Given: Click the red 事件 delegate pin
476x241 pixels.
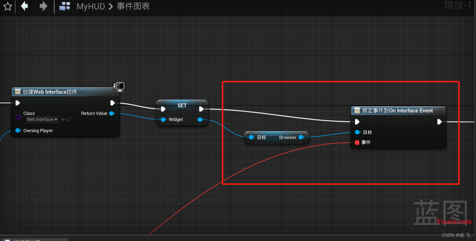Looking at the screenshot, I should click(x=357, y=143).
